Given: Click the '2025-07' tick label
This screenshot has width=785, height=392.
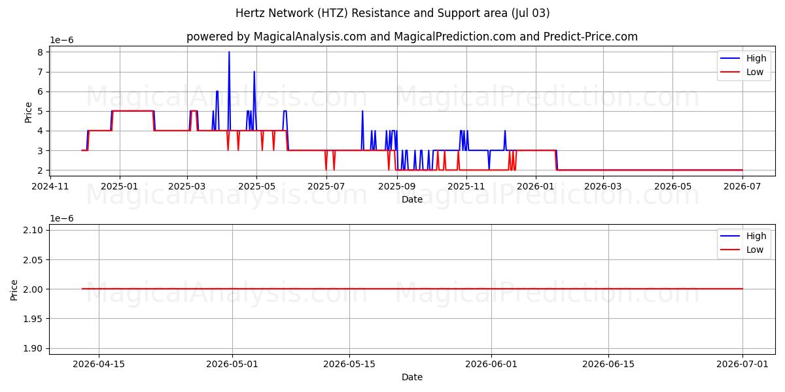Looking at the screenshot, I should coord(326,186).
